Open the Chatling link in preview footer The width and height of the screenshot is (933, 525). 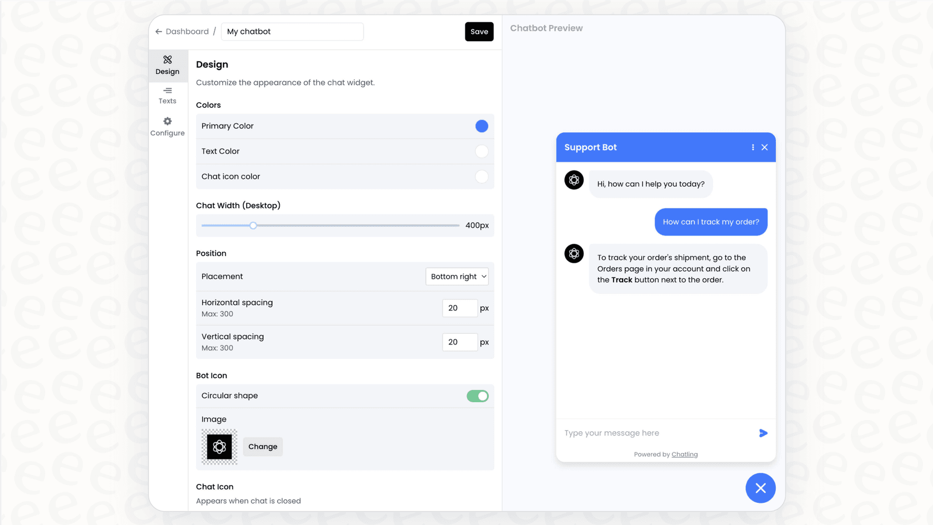click(x=684, y=454)
